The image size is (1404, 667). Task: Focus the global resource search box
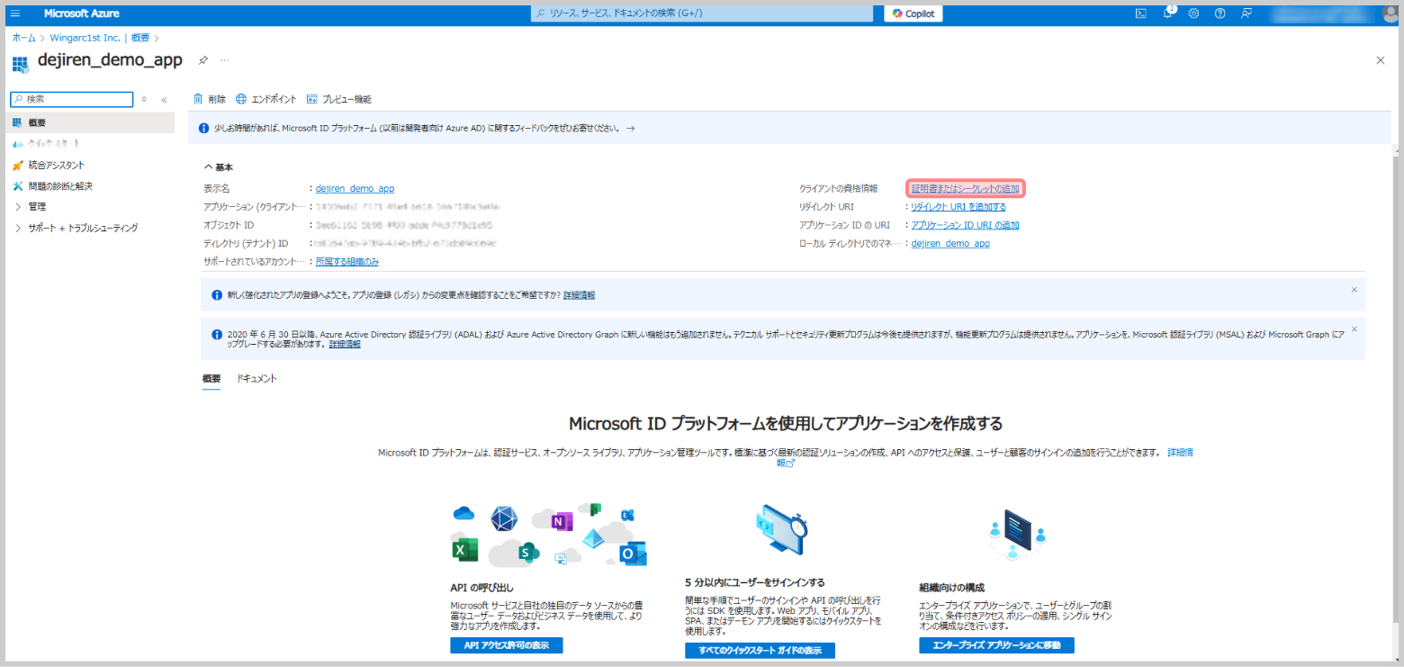(x=702, y=14)
